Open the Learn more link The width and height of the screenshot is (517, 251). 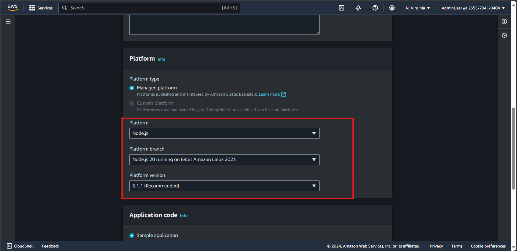point(269,94)
